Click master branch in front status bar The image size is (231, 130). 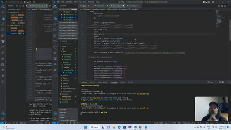coord(61,123)
